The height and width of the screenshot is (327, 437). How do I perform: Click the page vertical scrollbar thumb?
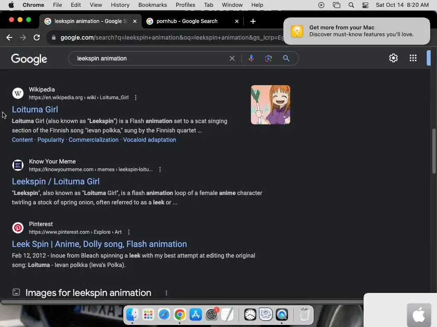click(x=434, y=152)
